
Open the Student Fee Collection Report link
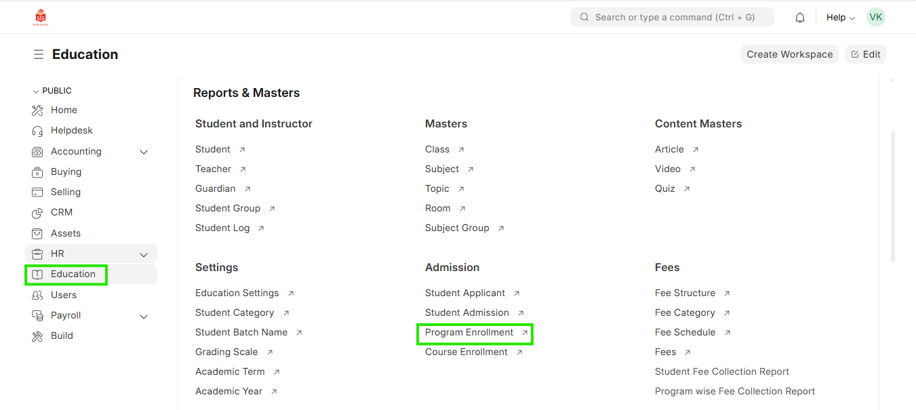coord(721,371)
